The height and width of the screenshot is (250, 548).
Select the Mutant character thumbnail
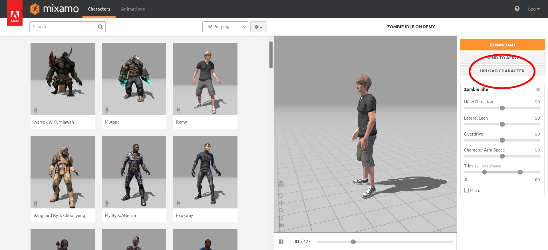134,79
